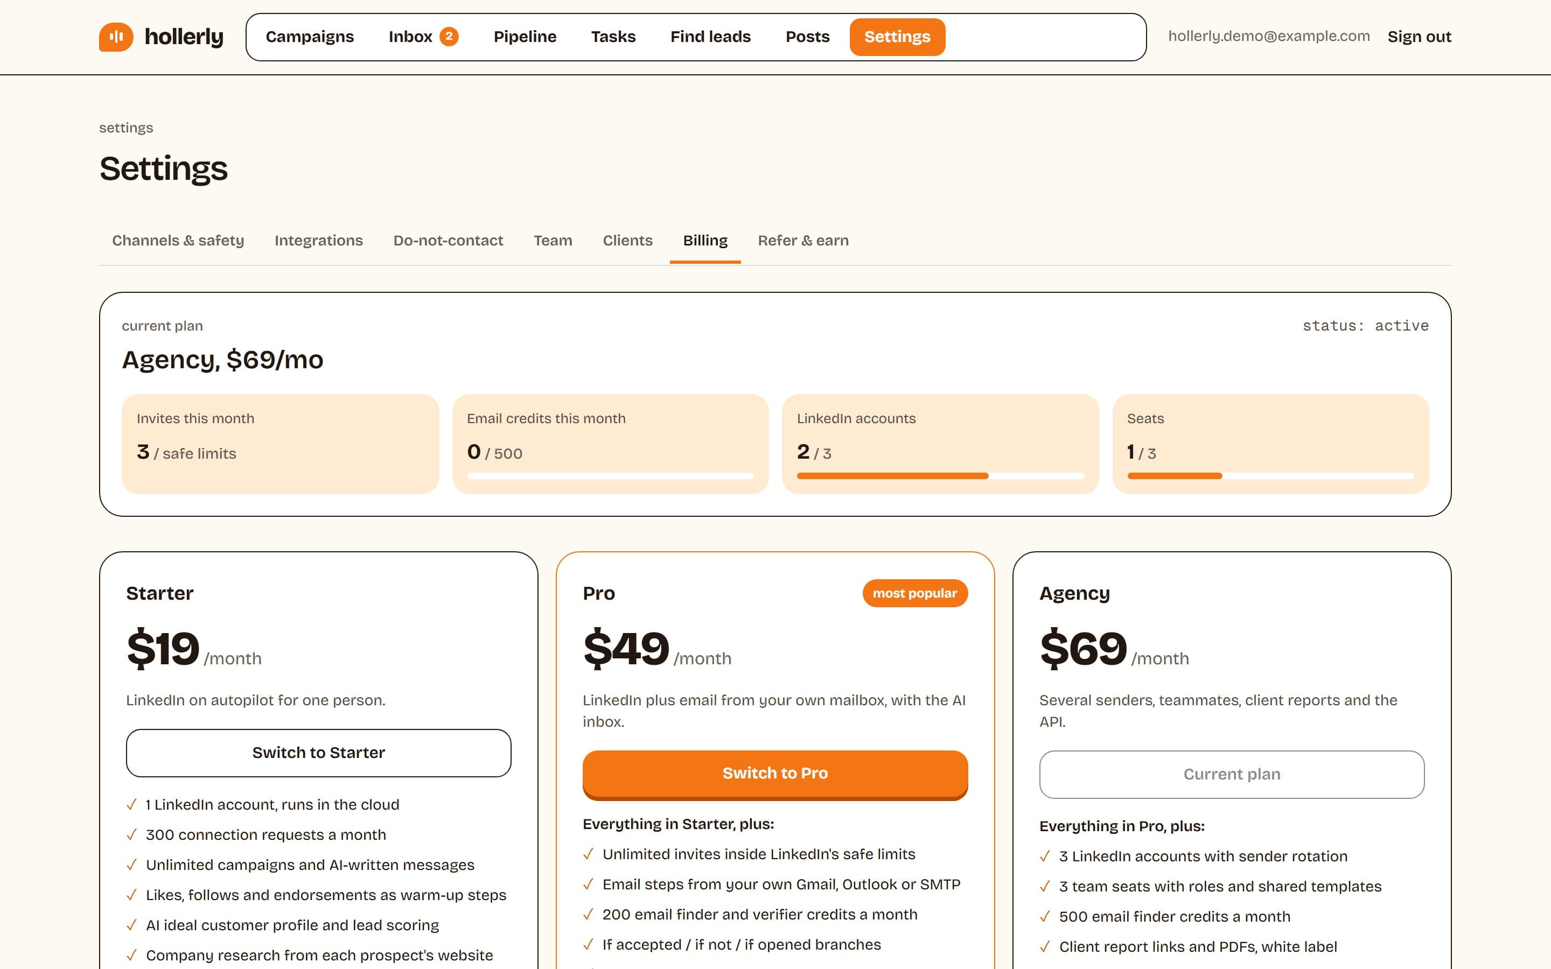Click checkmark beside '1 LinkedIn account, runs in the cloud'
Viewport: 1551px width, 969px height.
pos(131,804)
